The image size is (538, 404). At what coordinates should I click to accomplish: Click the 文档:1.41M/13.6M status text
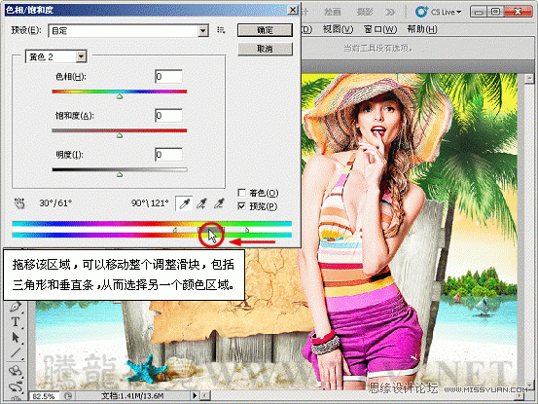132,396
